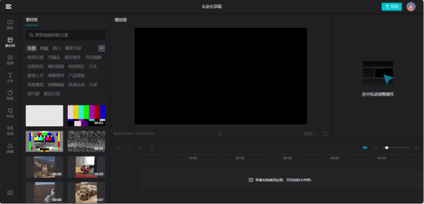The height and width of the screenshot is (204, 424).
Task: Zoom out the timeline with the minus magnifier
Action: [x=375, y=148]
